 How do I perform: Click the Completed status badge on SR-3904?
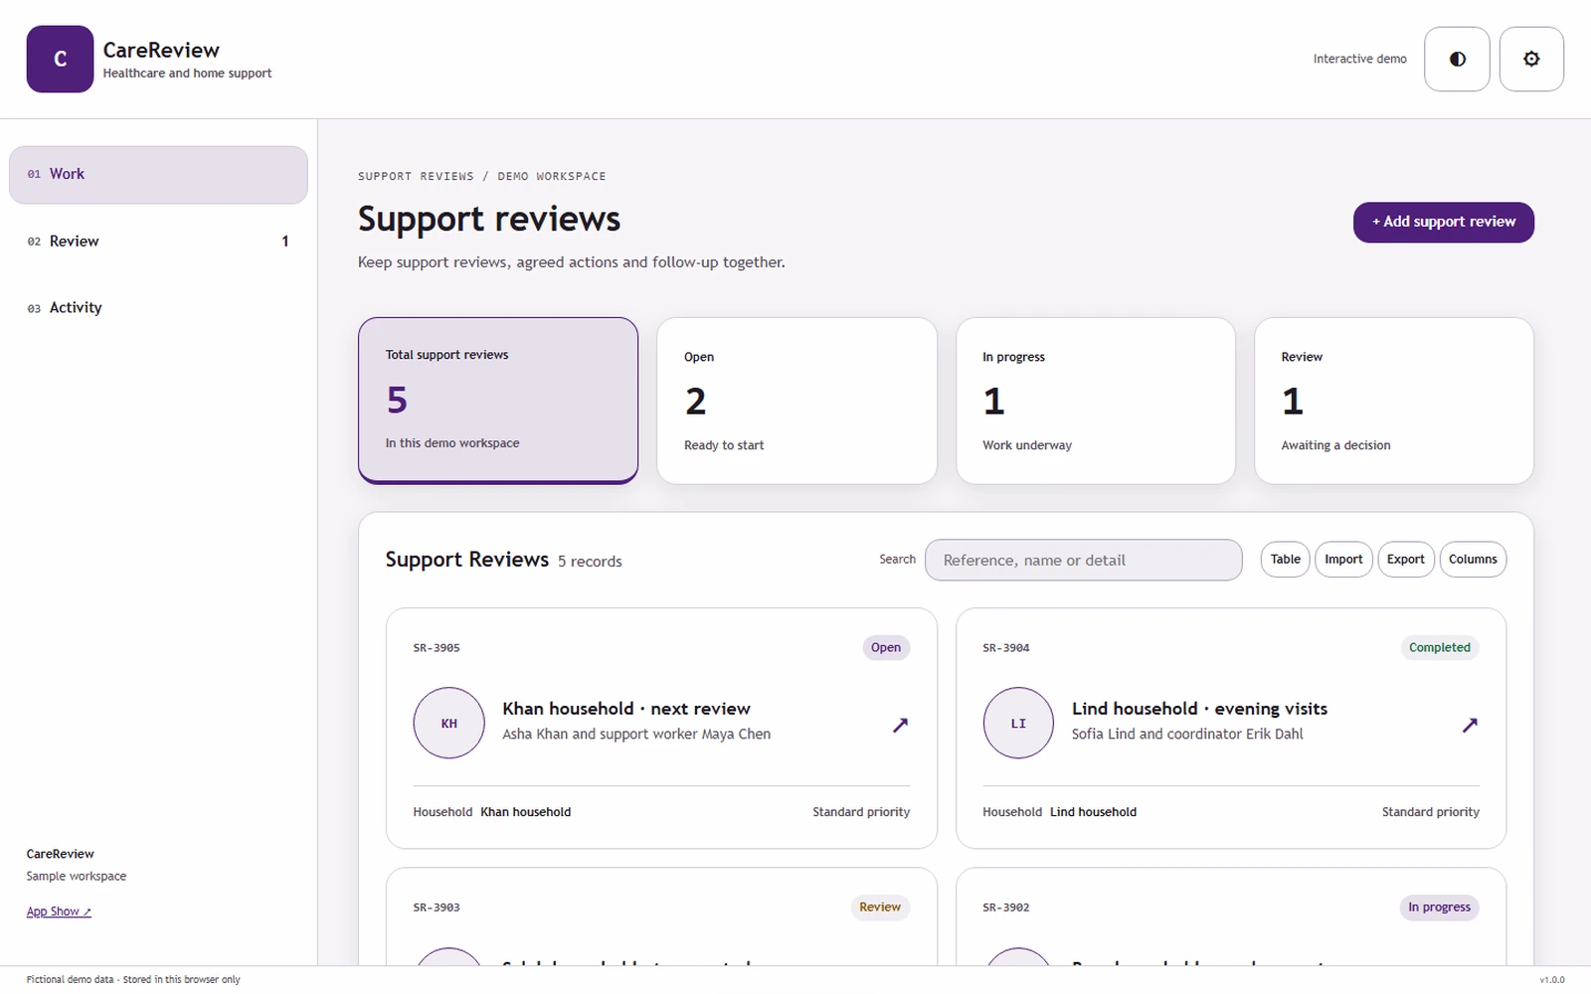[1440, 648]
